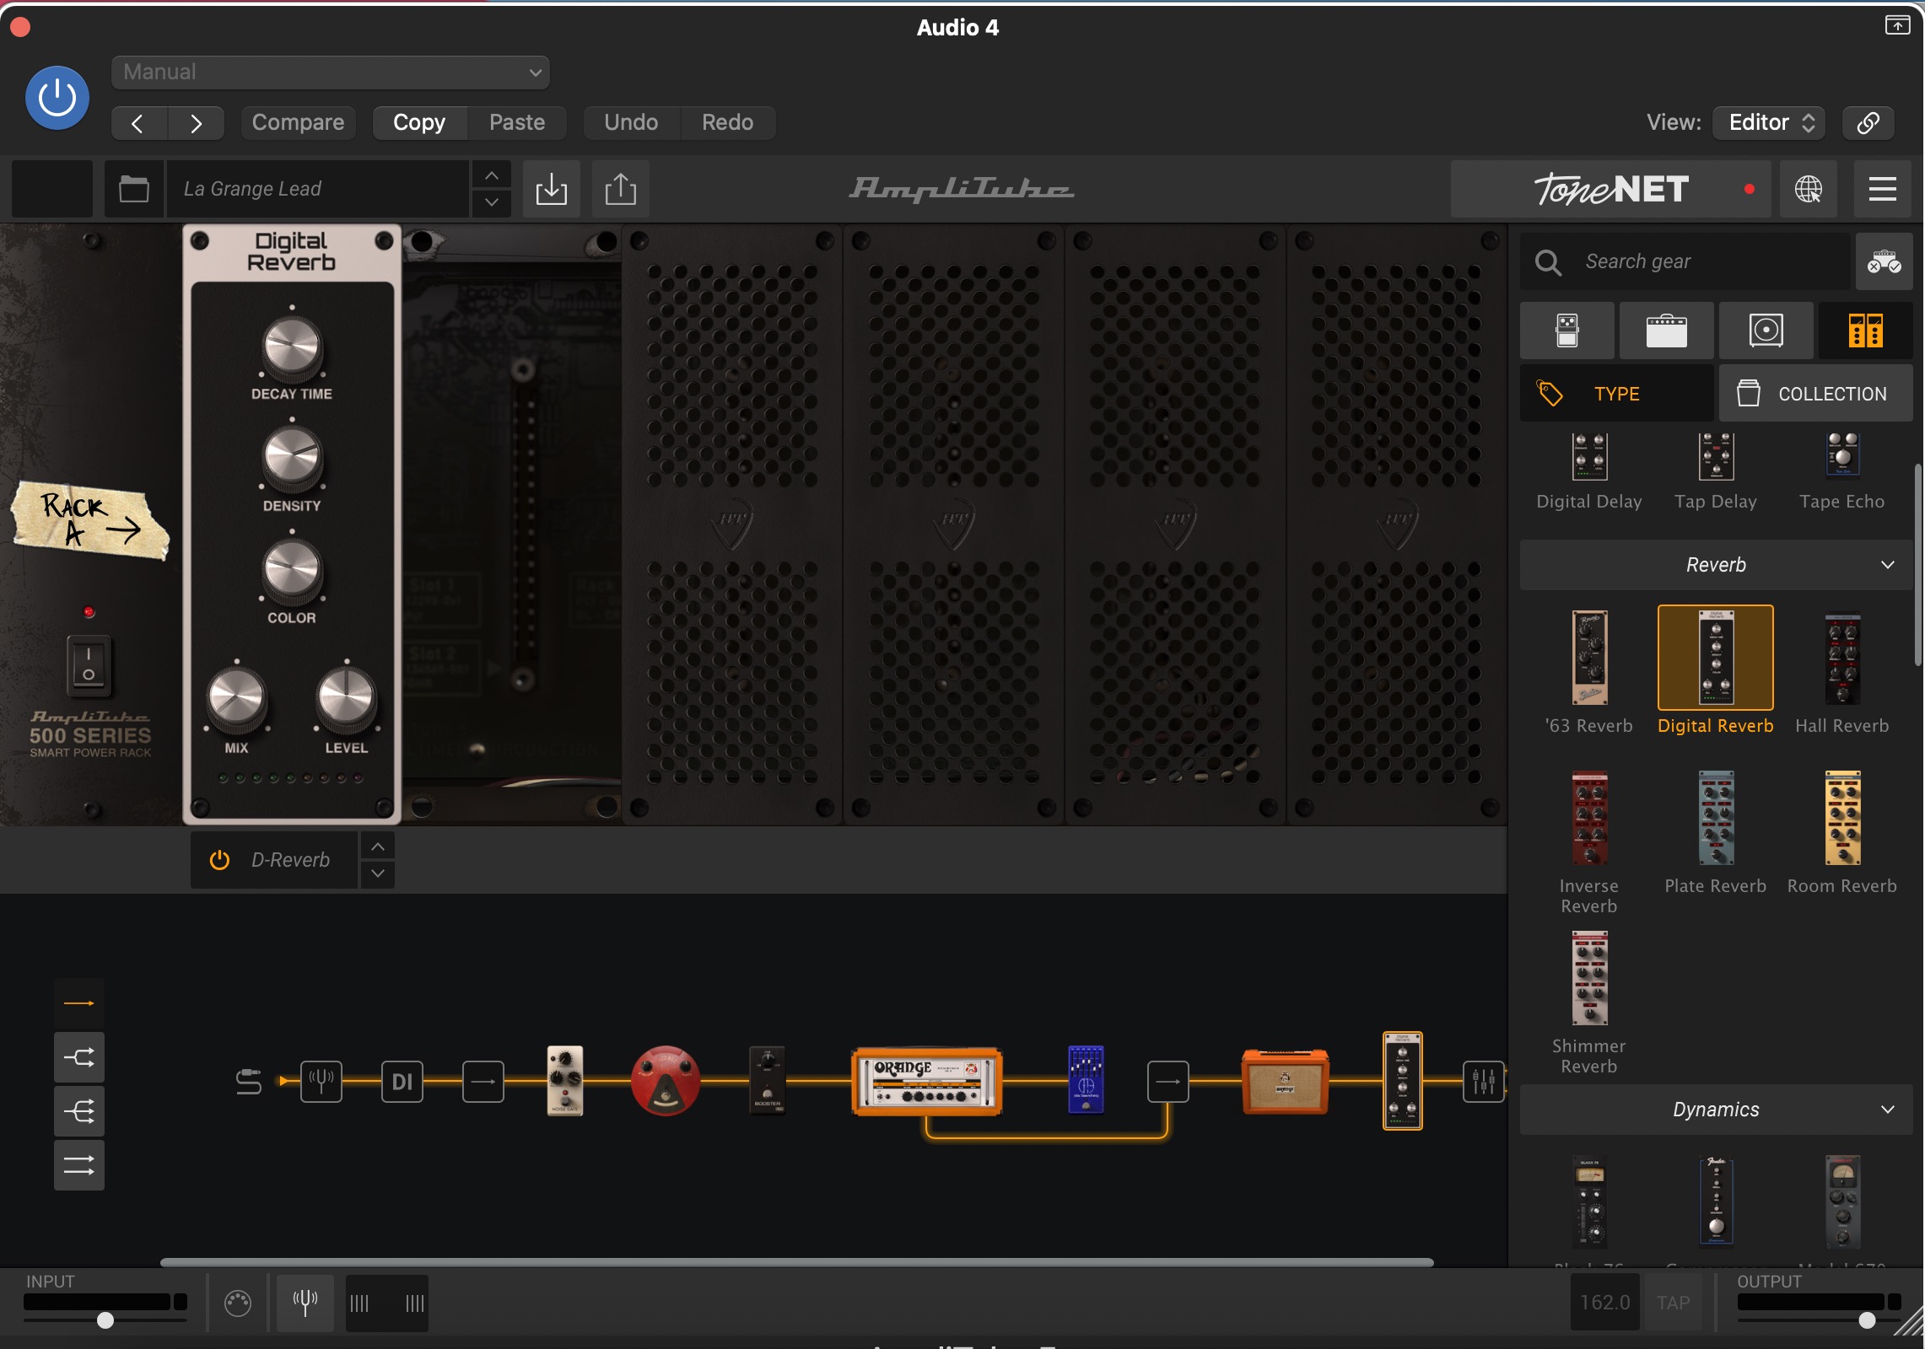Click D-Reverb preset up chevron

(378, 846)
